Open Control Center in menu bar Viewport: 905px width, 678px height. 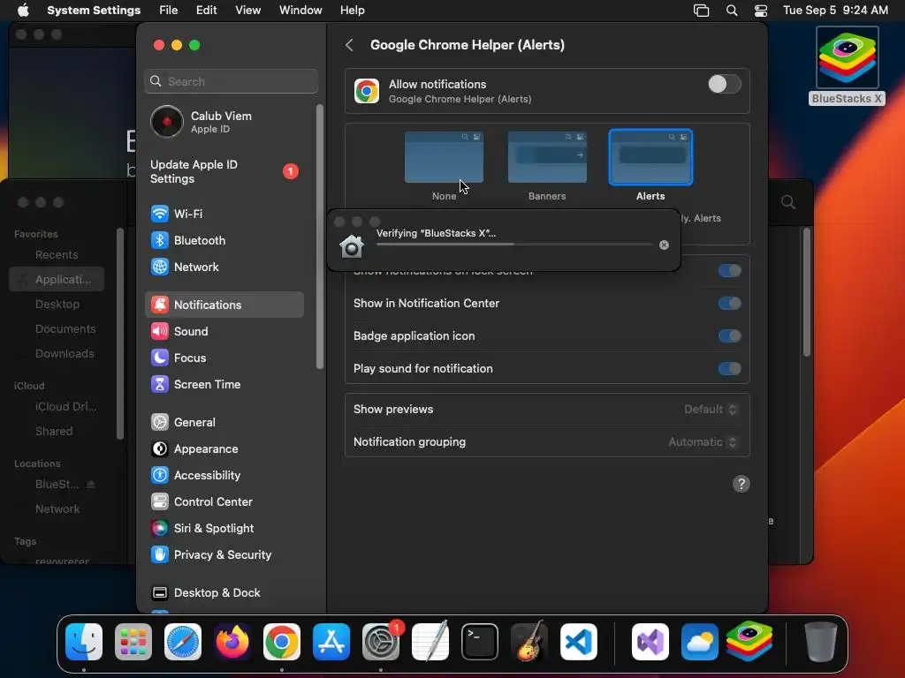(761, 11)
